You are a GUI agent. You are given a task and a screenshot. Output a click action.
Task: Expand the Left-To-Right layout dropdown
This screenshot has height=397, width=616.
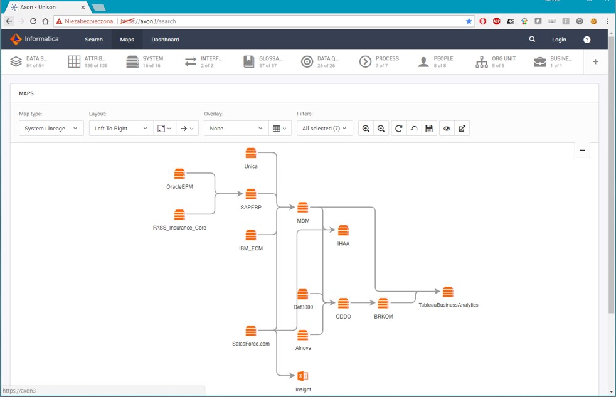(x=120, y=129)
